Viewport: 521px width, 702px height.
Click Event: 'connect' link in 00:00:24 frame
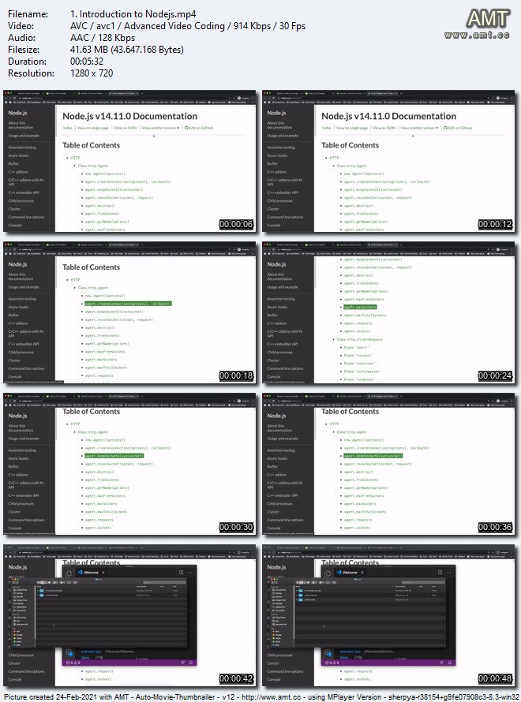pos(358,356)
